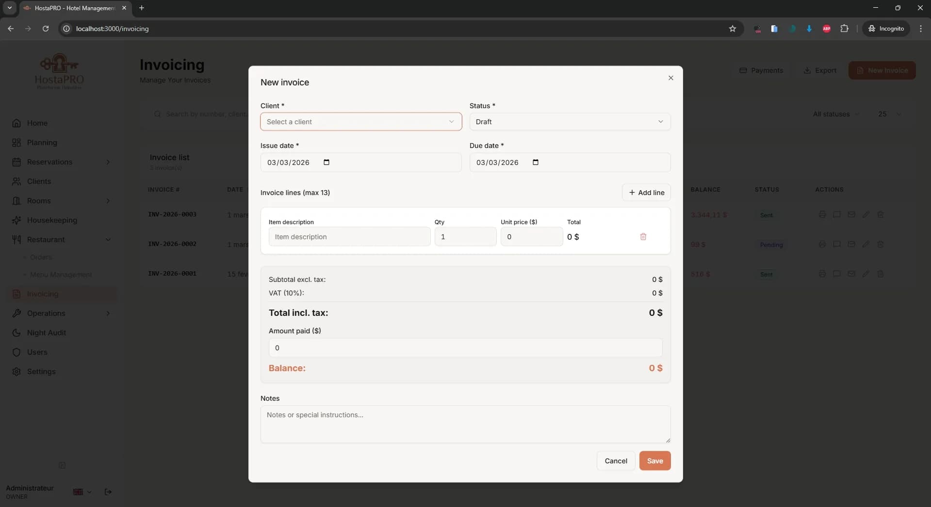Click the Amount paid input field
This screenshot has height=507, width=931.
[x=465, y=347]
